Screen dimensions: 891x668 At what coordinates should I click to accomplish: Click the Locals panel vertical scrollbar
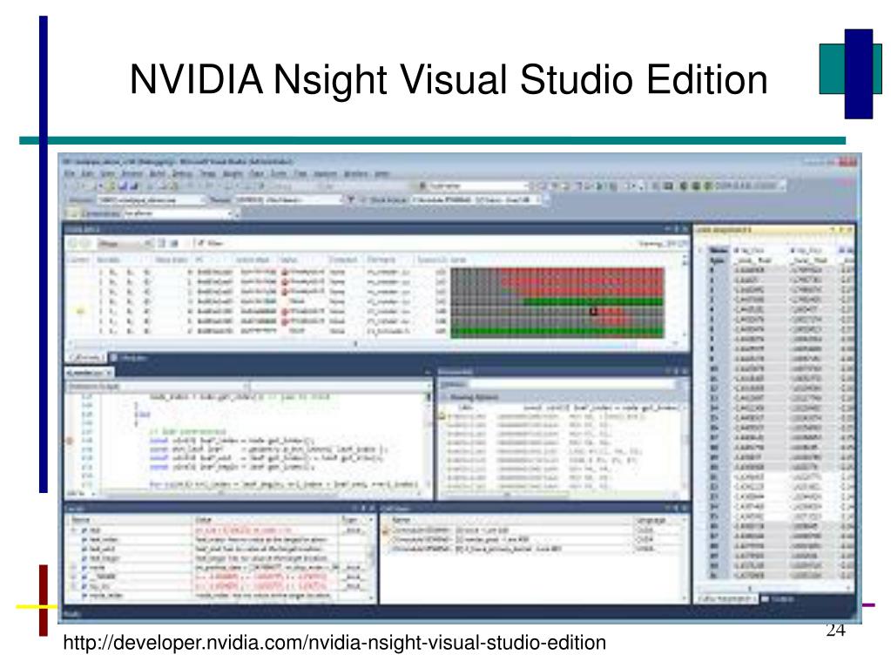pos(372,559)
